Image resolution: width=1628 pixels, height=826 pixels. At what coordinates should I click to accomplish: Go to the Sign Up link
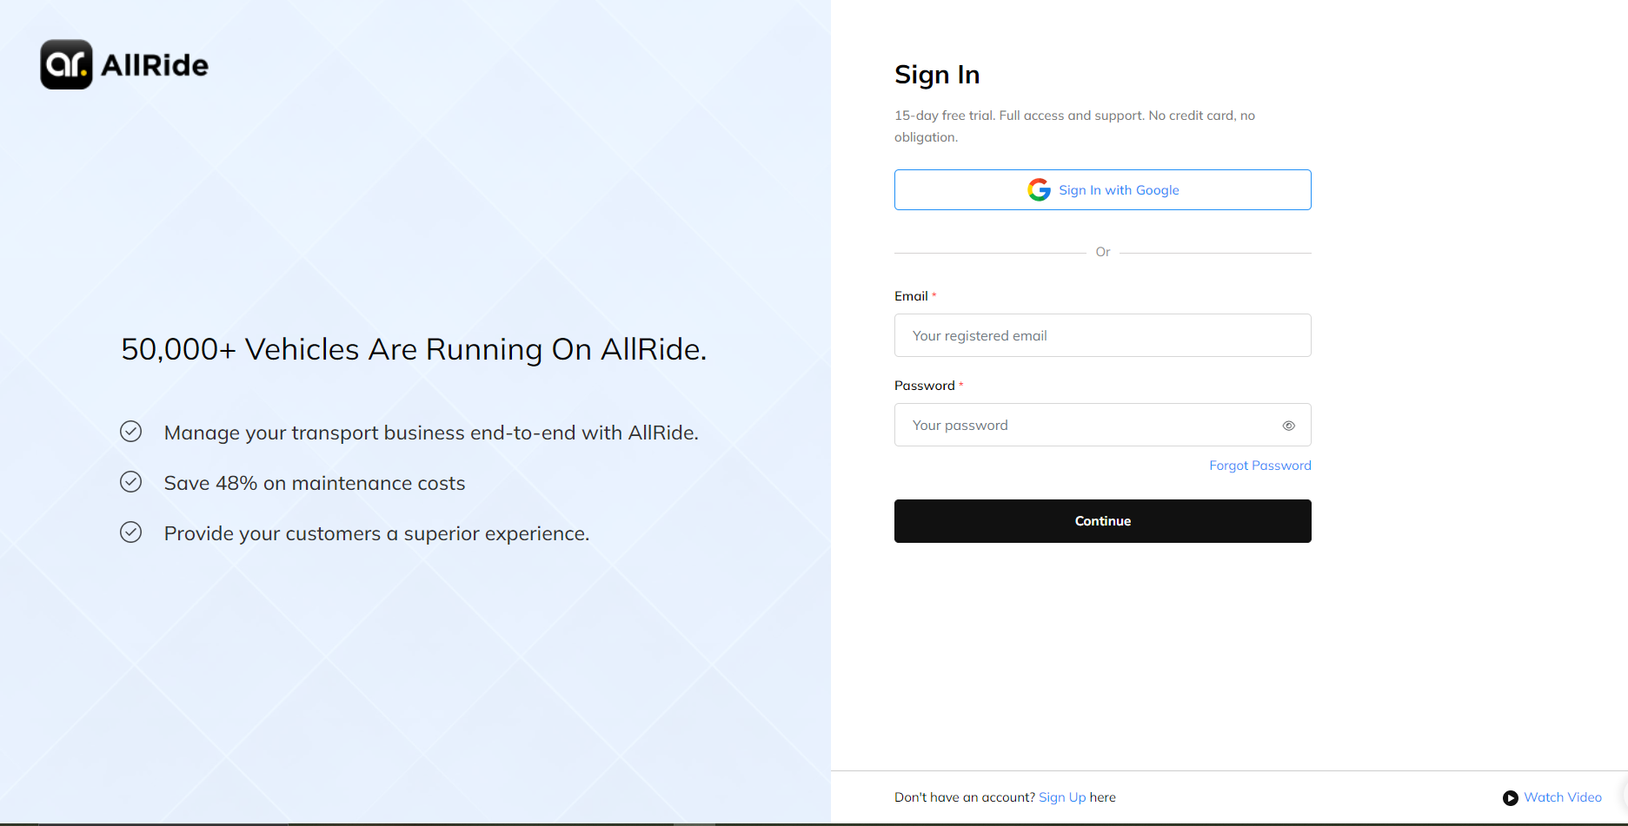1061,797
